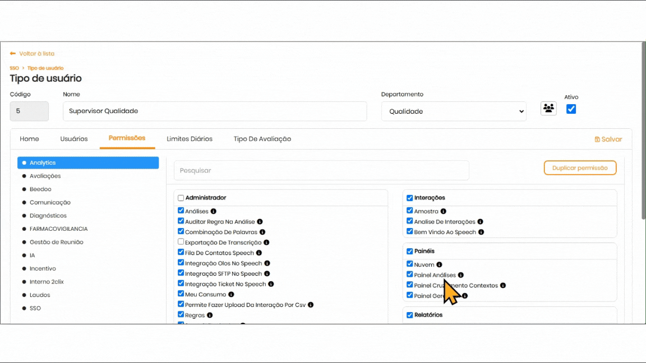
Task: Open the Departamento dropdown
Action: coord(454,111)
